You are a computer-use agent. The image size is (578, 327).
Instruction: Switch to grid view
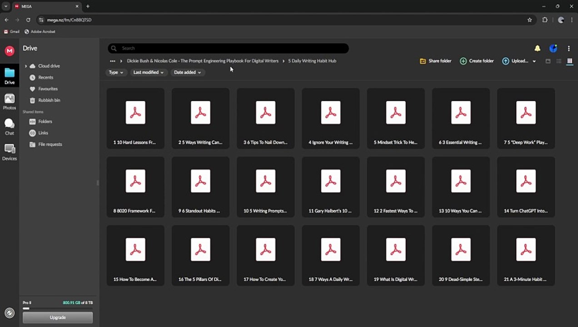[x=569, y=61]
